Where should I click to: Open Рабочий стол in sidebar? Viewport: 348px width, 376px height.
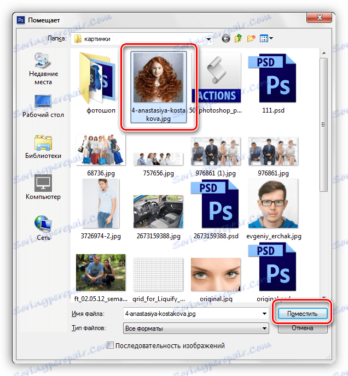43,106
